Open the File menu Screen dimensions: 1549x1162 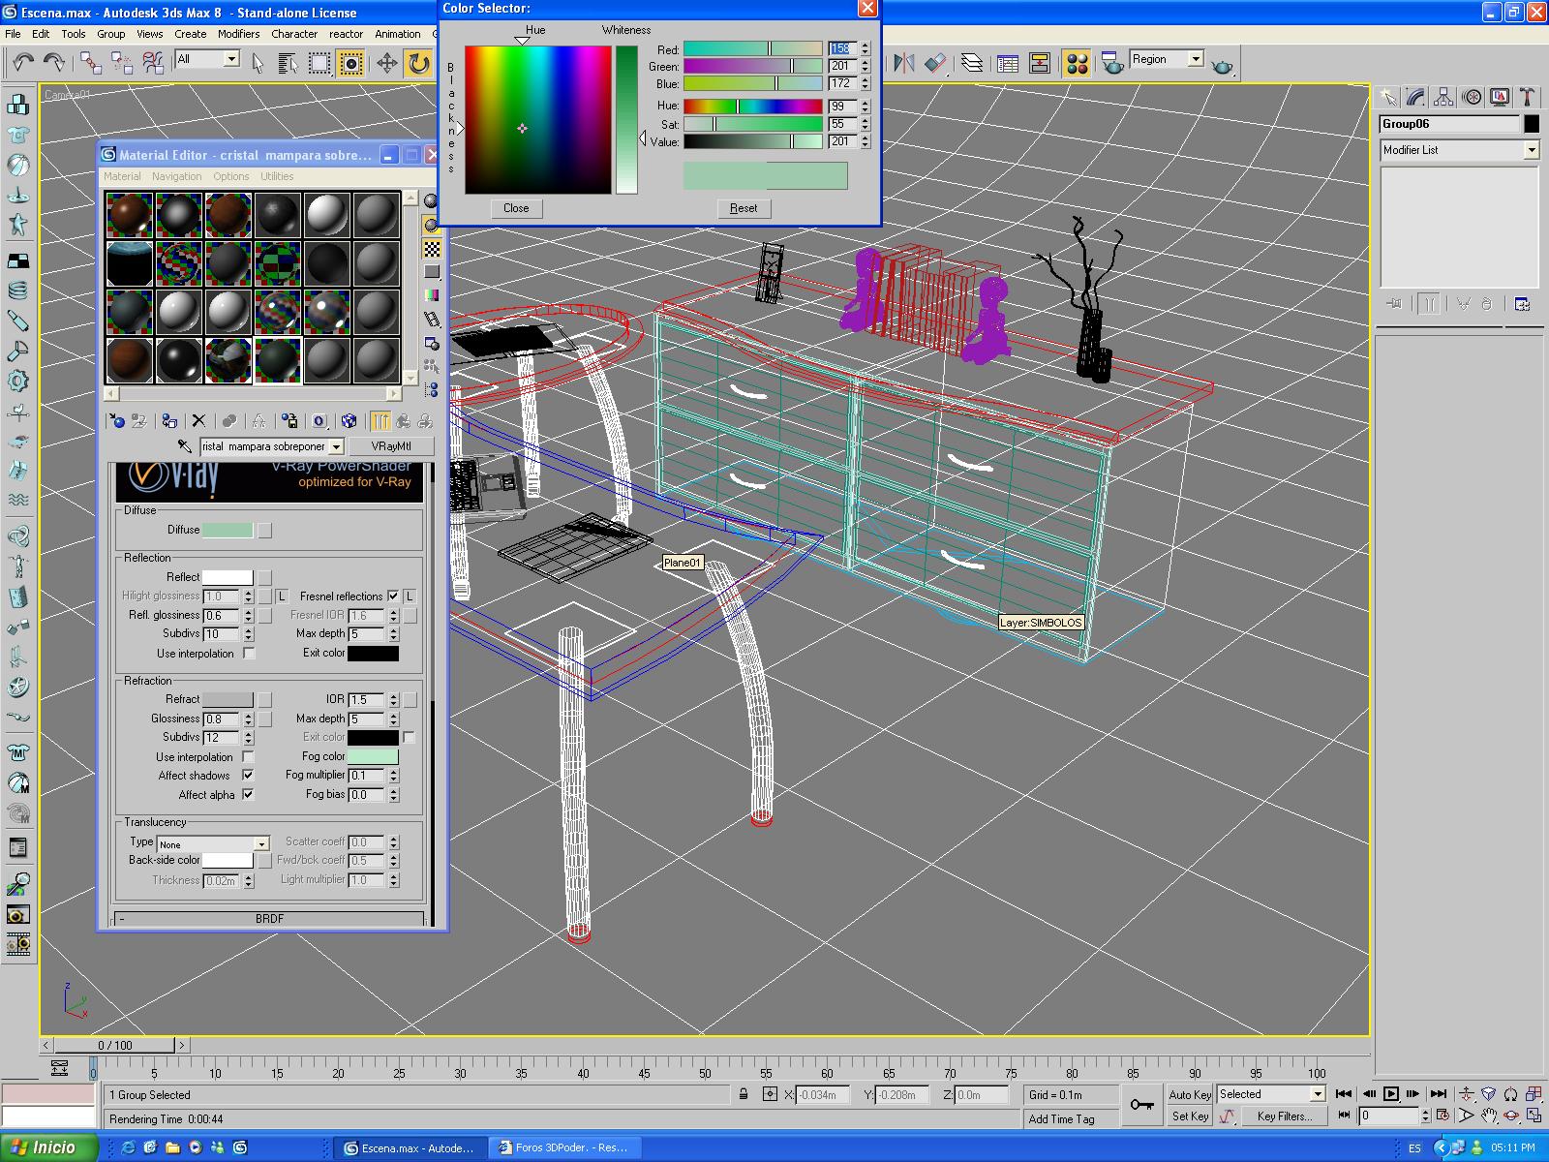(x=13, y=34)
